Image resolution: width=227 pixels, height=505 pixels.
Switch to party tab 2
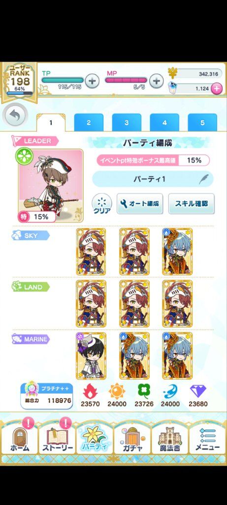89,123
